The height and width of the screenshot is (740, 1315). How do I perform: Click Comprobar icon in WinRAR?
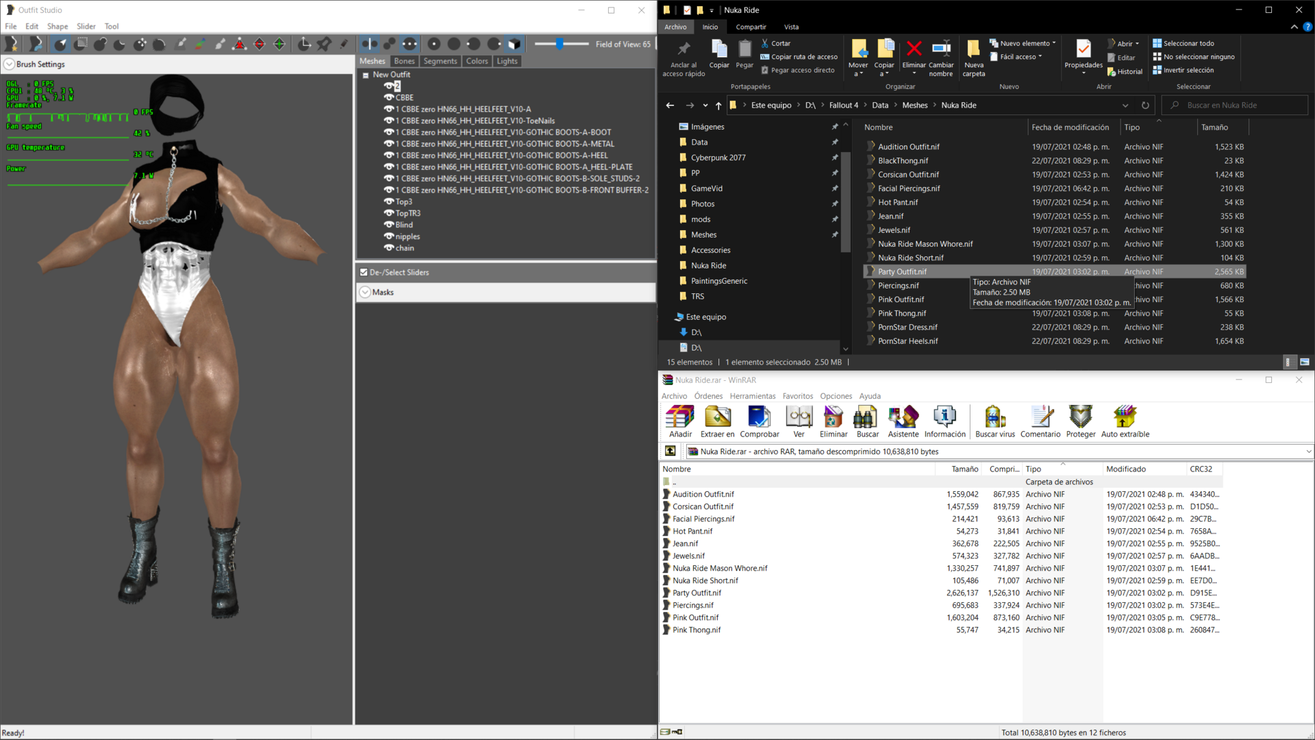[x=760, y=421]
